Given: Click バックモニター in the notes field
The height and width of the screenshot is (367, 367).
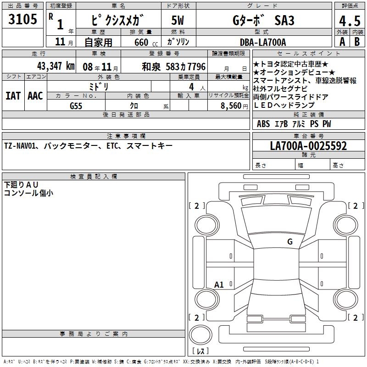Looking at the screenshot, I should click(71, 146).
